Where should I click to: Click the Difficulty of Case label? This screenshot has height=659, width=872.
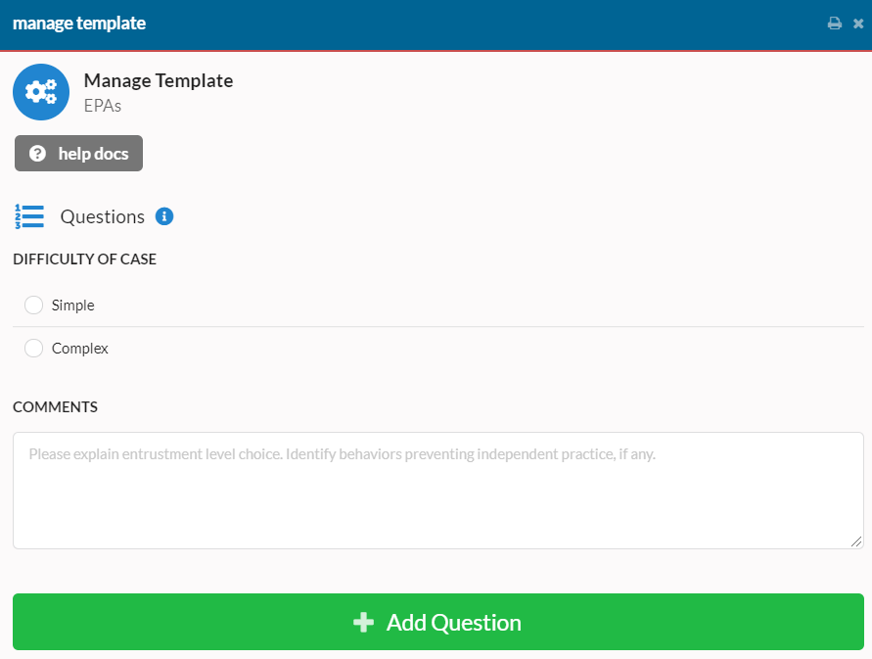point(84,259)
